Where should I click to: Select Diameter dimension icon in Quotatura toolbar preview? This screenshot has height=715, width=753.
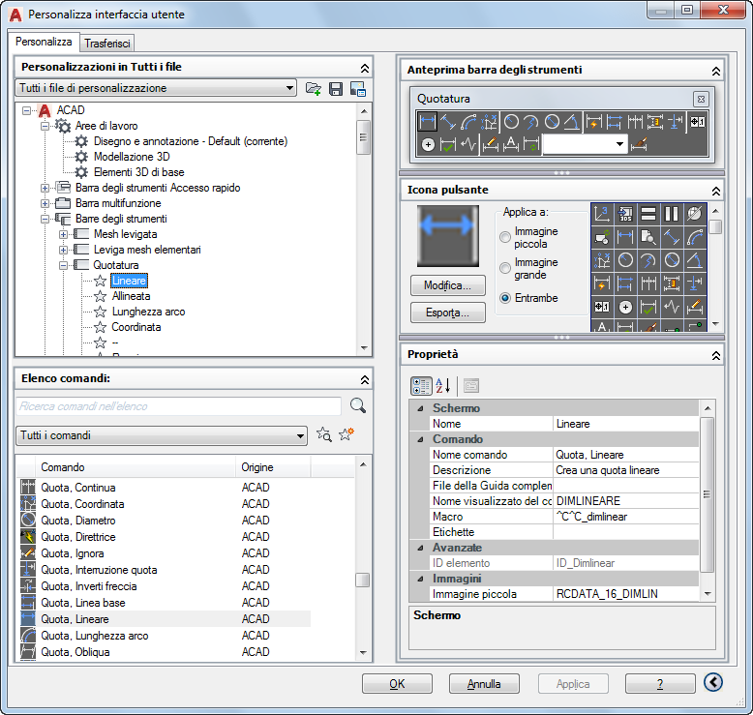(x=553, y=122)
